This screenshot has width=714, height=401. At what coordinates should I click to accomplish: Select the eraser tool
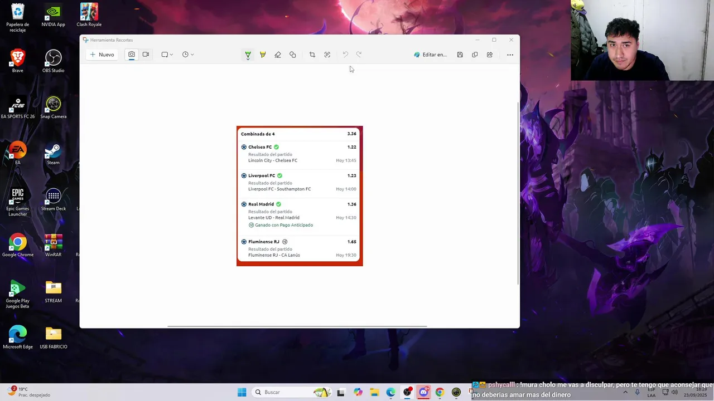point(278,55)
